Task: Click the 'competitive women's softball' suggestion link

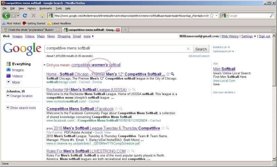Action: (x=96, y=65)
